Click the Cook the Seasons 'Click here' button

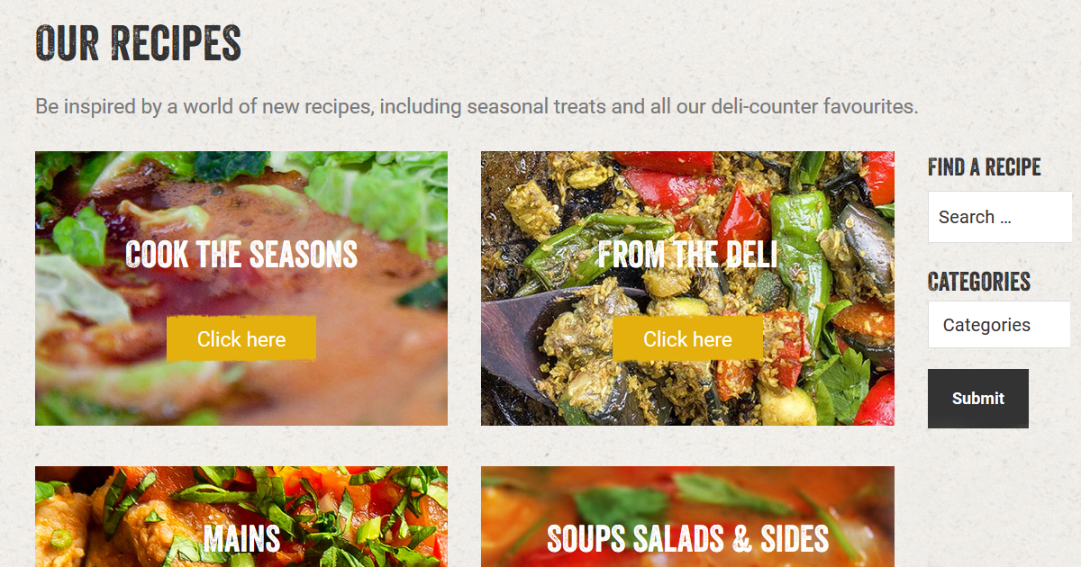coord(241,338)
